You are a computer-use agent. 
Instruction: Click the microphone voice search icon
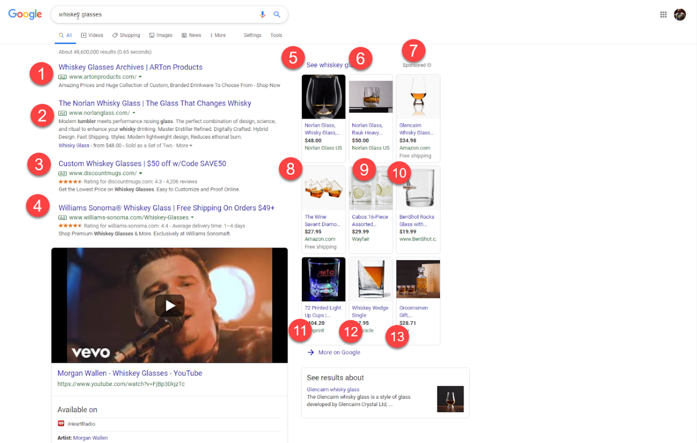point(262,15)
